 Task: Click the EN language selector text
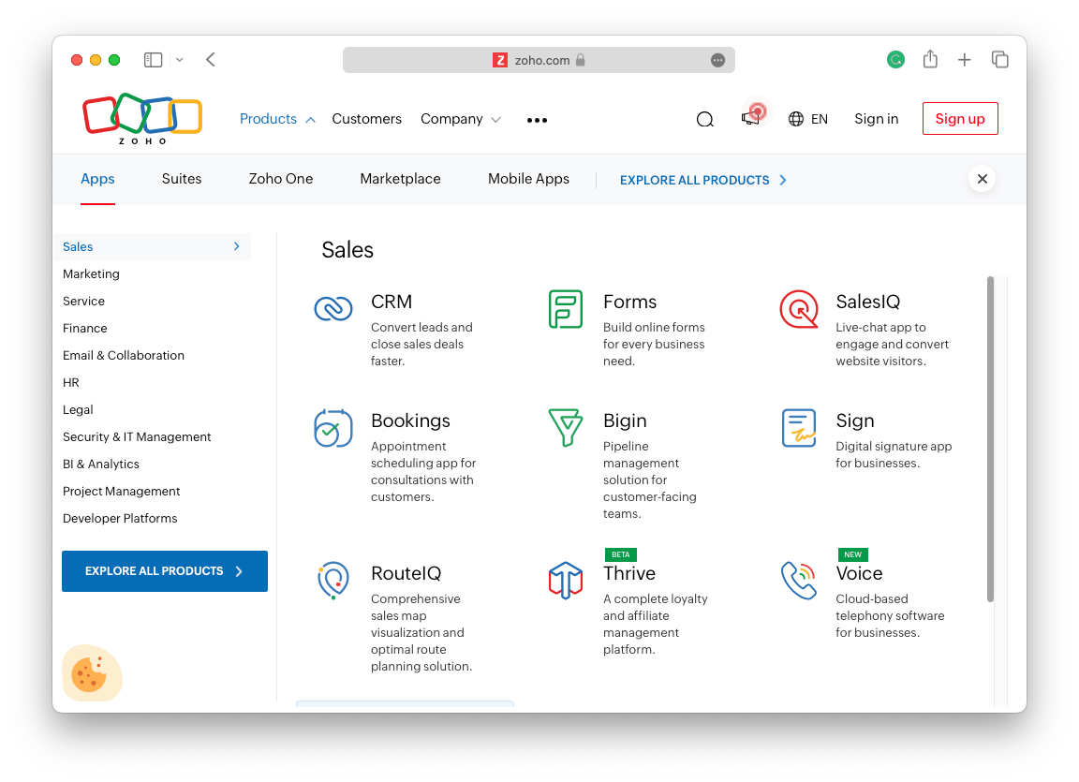[x=819, y=119]
